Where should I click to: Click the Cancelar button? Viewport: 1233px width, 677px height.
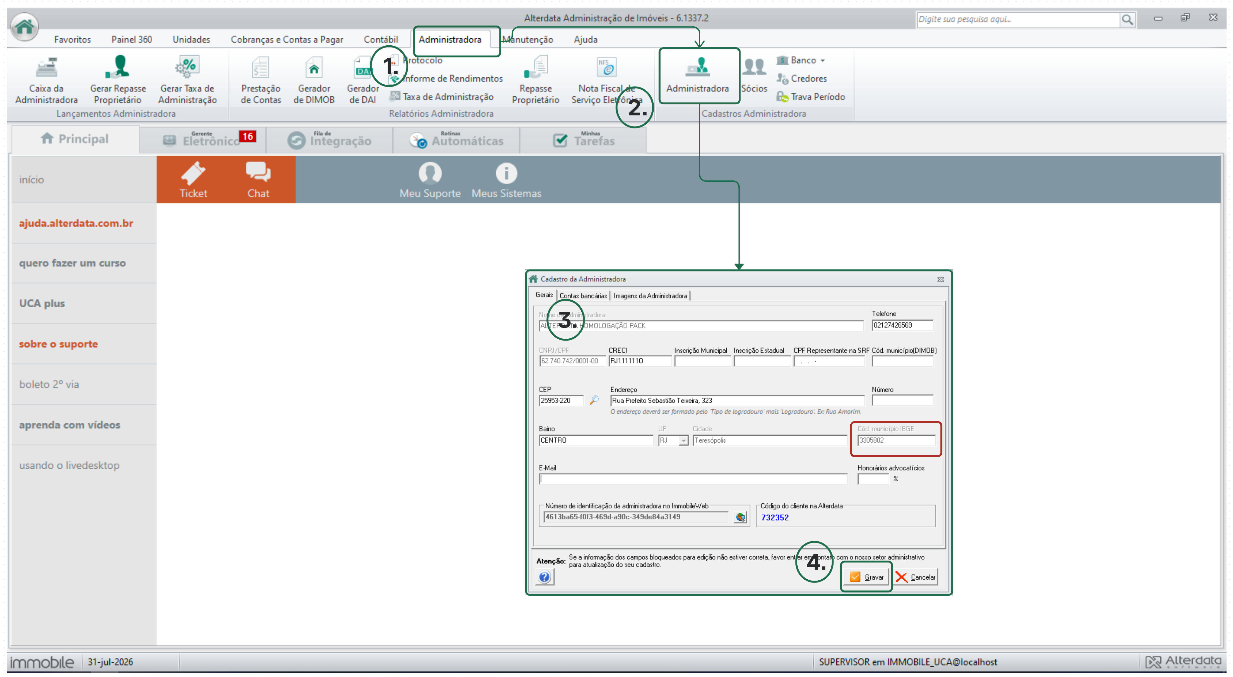pyautogui.click(x=916, y=577)
